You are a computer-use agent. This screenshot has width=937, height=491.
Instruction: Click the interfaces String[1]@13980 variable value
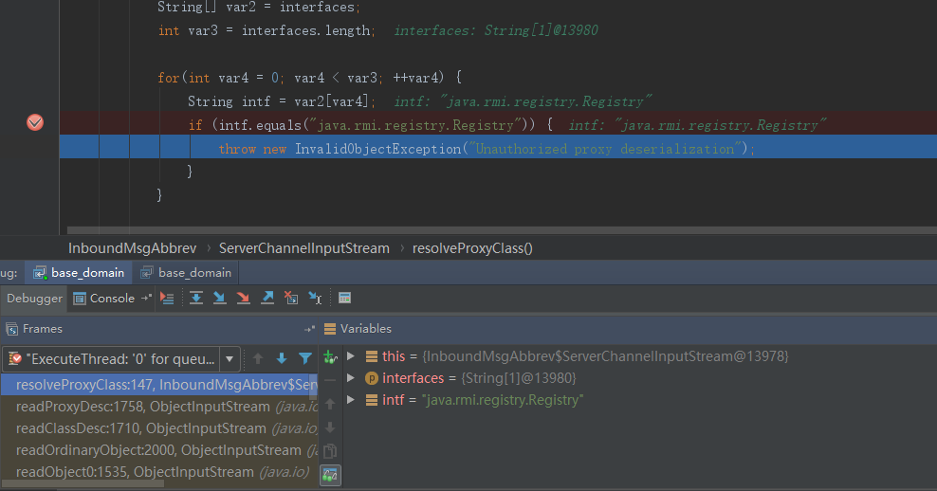[x=518, y=378]
